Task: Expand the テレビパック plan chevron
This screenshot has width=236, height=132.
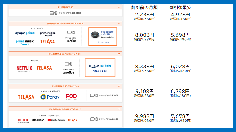Action: 119,86
